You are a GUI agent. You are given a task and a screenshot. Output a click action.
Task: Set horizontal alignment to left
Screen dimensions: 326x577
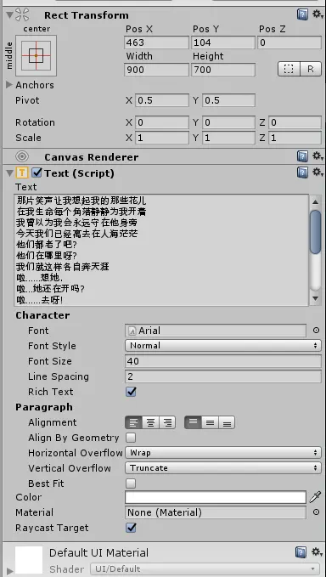(x=133, y=422)
